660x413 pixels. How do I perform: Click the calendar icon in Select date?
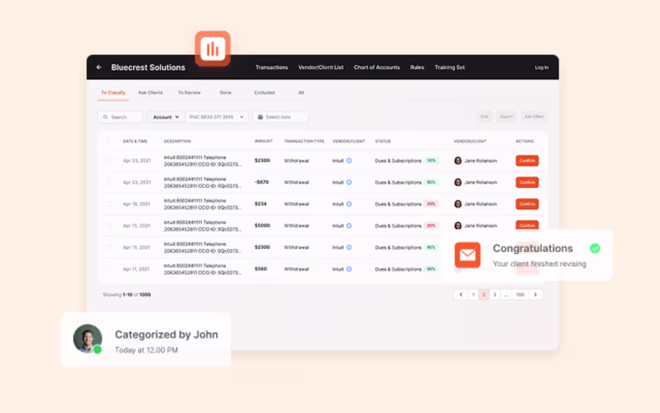(x=259, y=117)
